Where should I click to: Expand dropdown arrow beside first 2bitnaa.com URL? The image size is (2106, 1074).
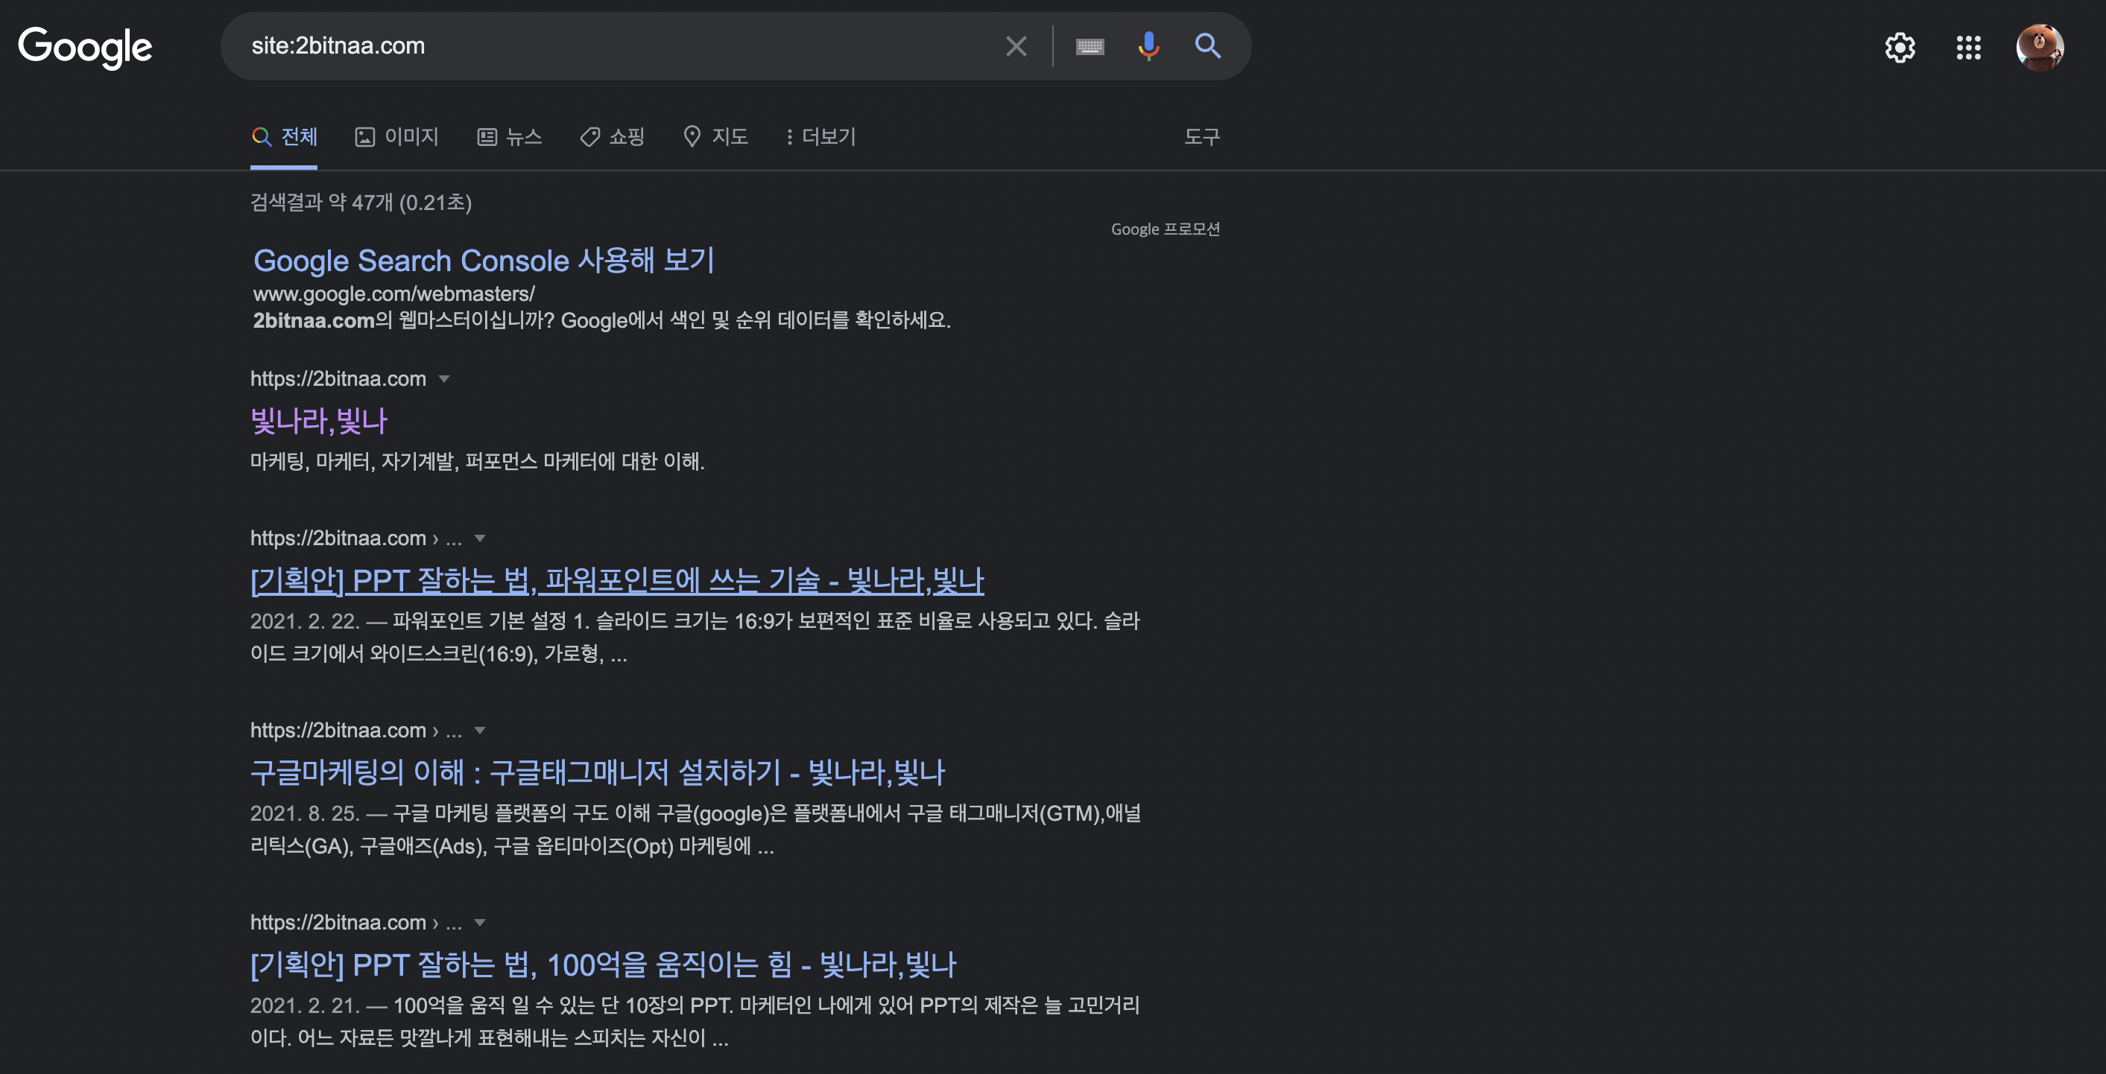click(444, 378)
